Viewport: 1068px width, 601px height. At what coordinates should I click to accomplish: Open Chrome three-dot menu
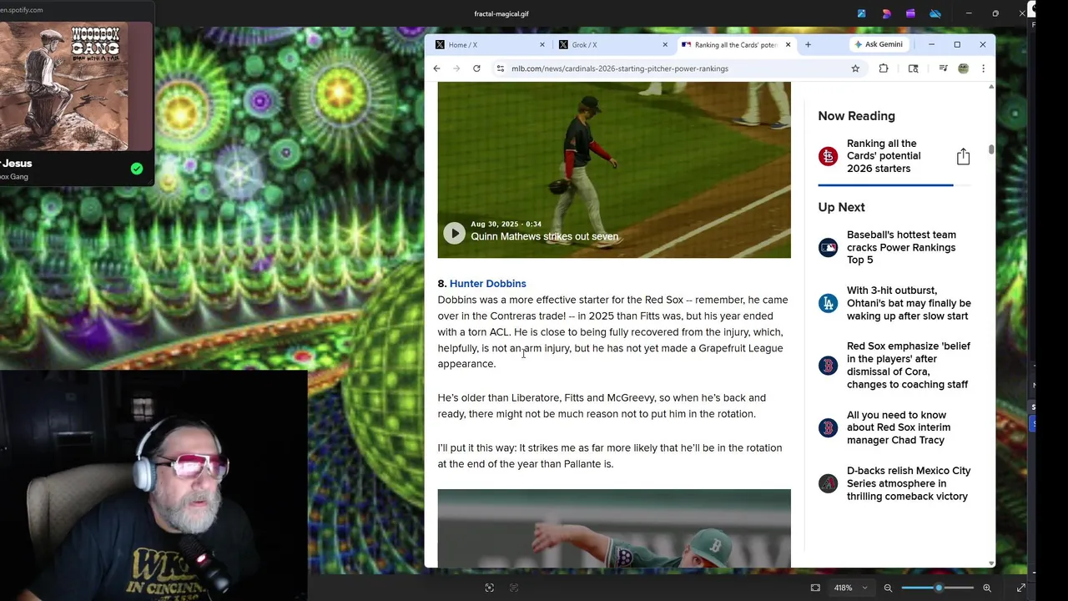(983, 68)
